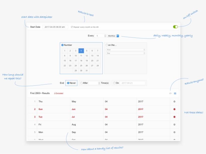Open the Month(s) frequency dropdown
206x154 pixels.
click(x=113, y=36)
